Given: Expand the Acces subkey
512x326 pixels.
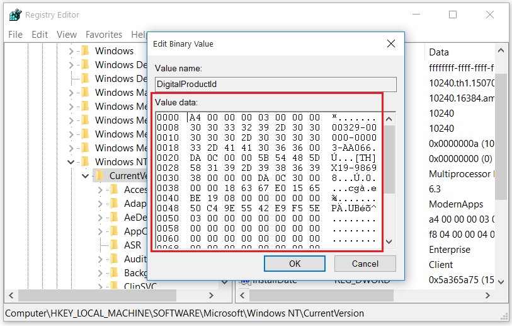Looking at the screenshot, I should [100, 190].
